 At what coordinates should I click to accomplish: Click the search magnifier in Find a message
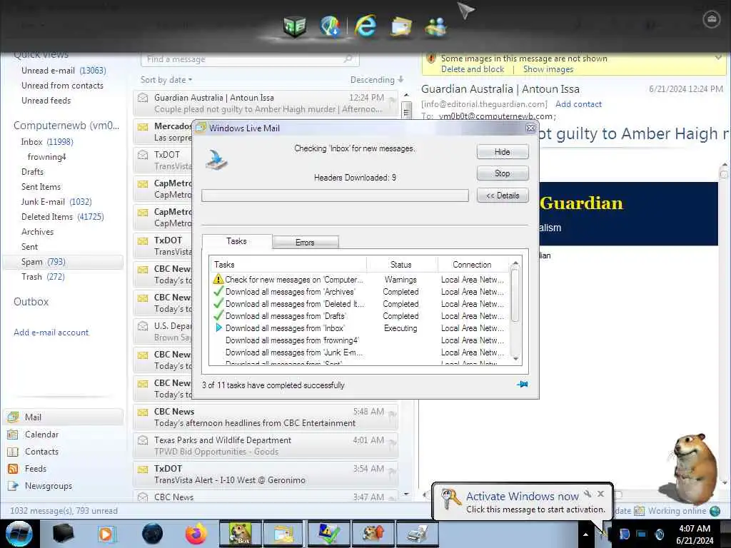(x=348, y=59)
